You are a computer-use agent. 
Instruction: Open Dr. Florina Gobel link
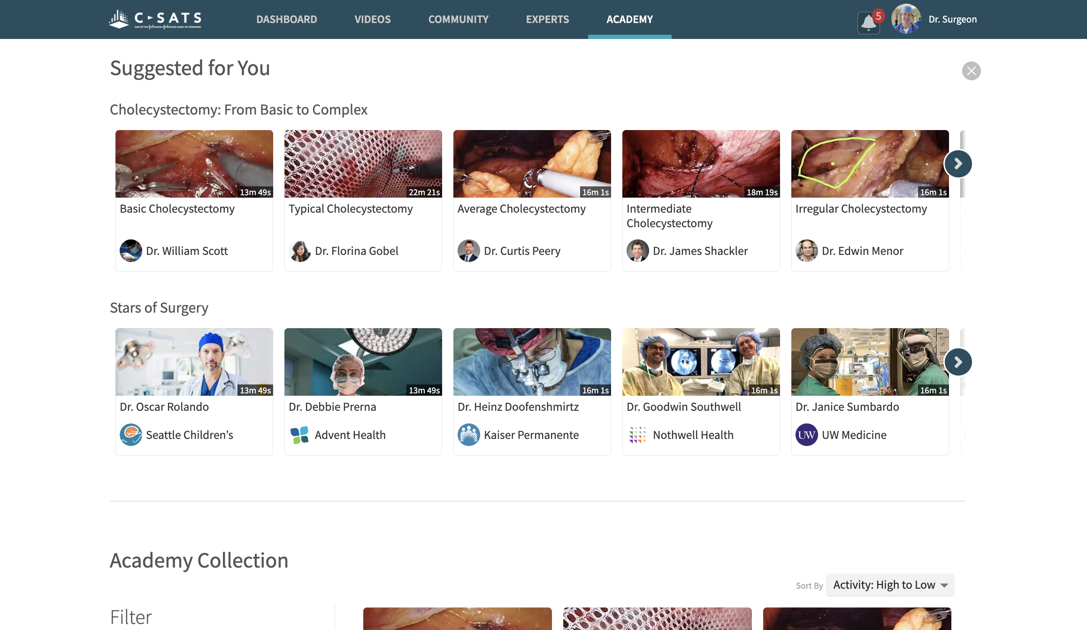[356, 251]
